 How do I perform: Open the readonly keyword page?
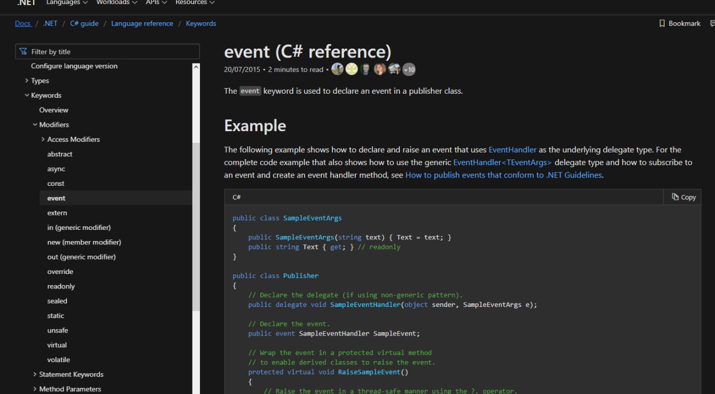pos(61,286)
